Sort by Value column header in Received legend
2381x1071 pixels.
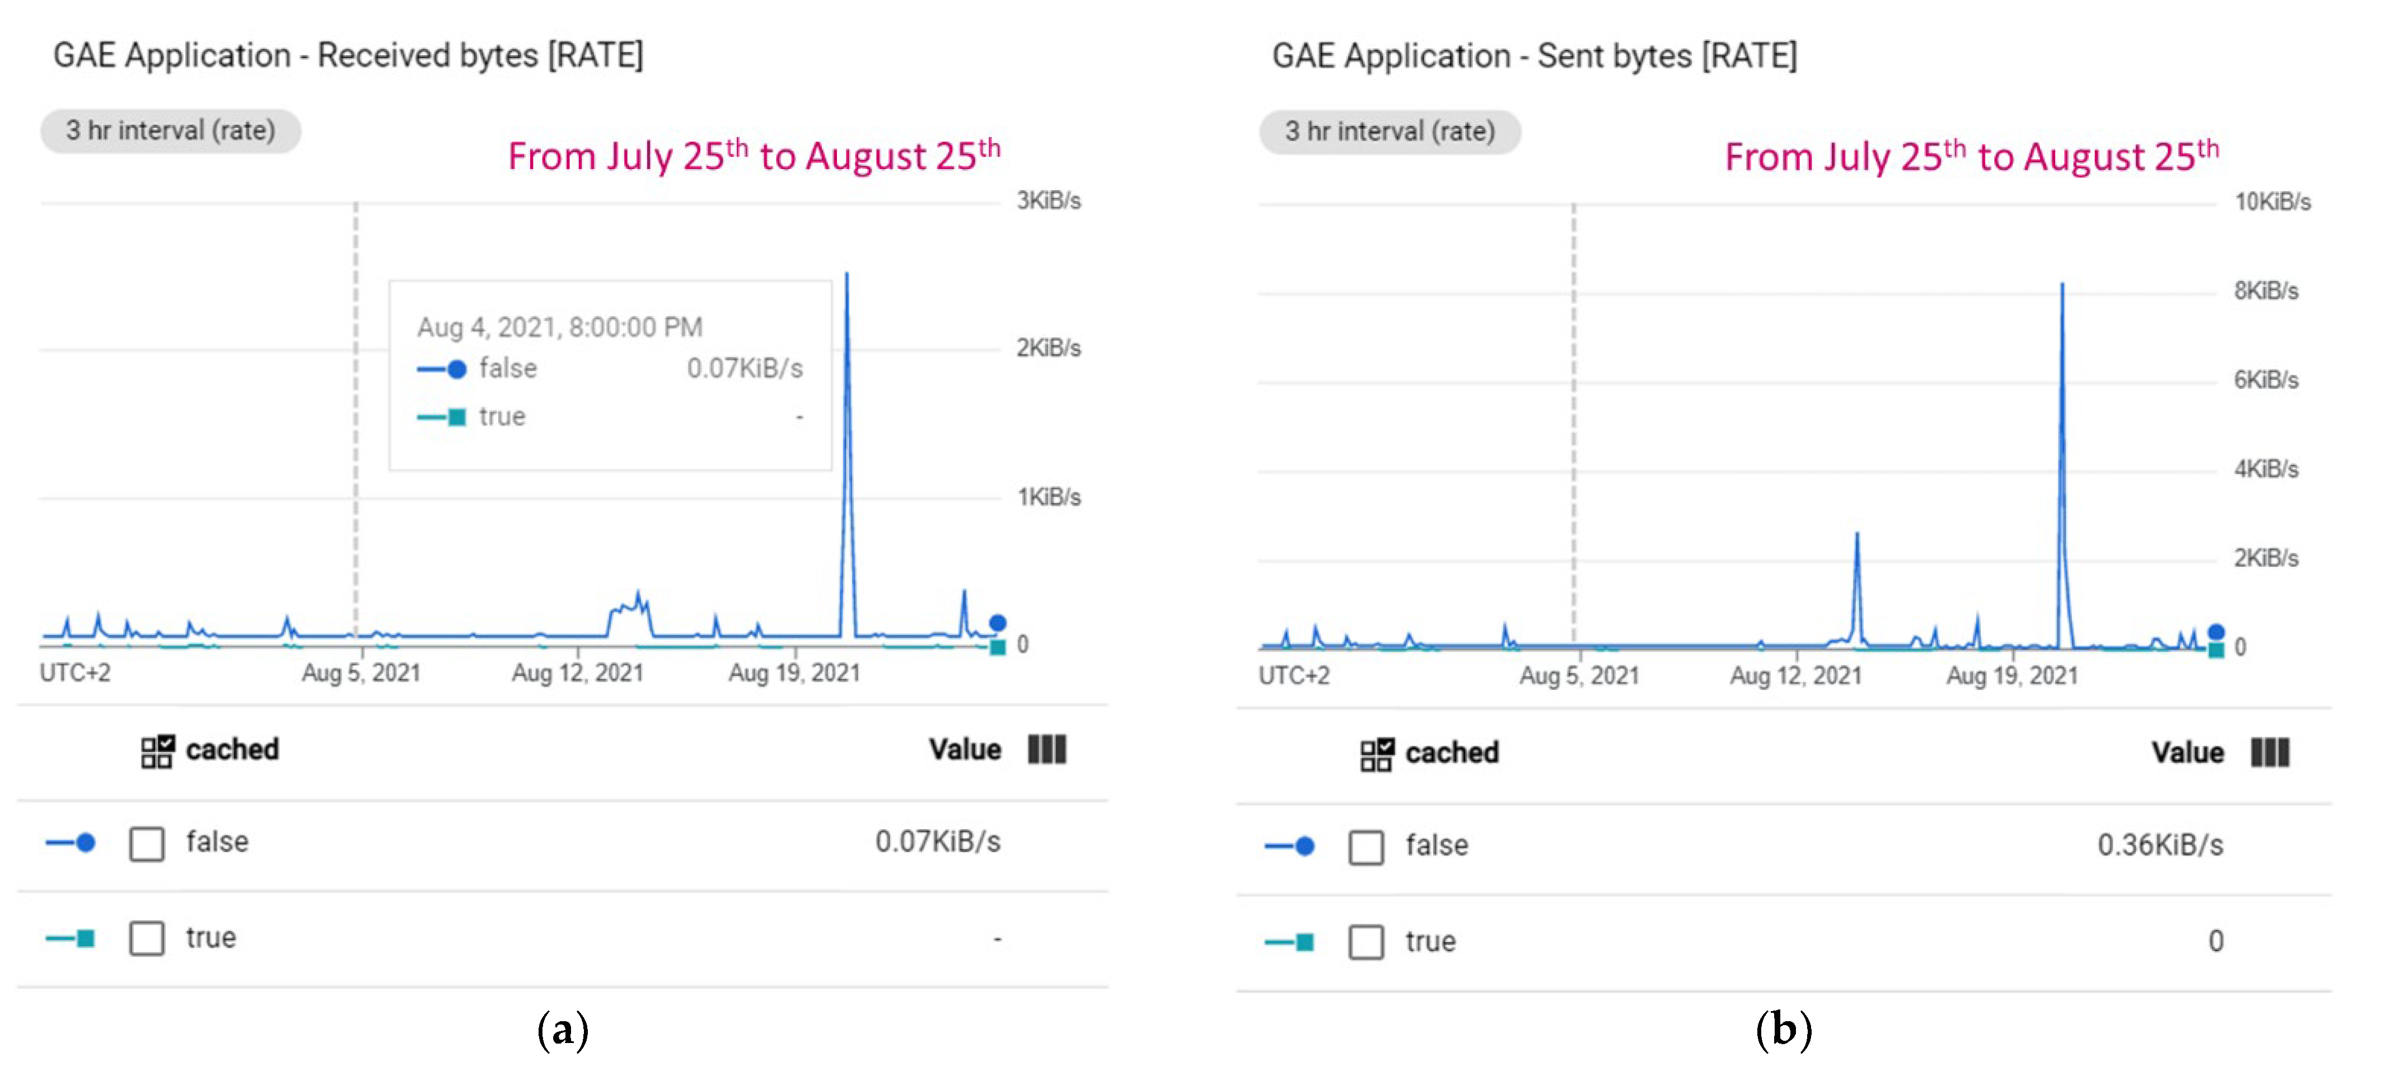coord(964,749)
